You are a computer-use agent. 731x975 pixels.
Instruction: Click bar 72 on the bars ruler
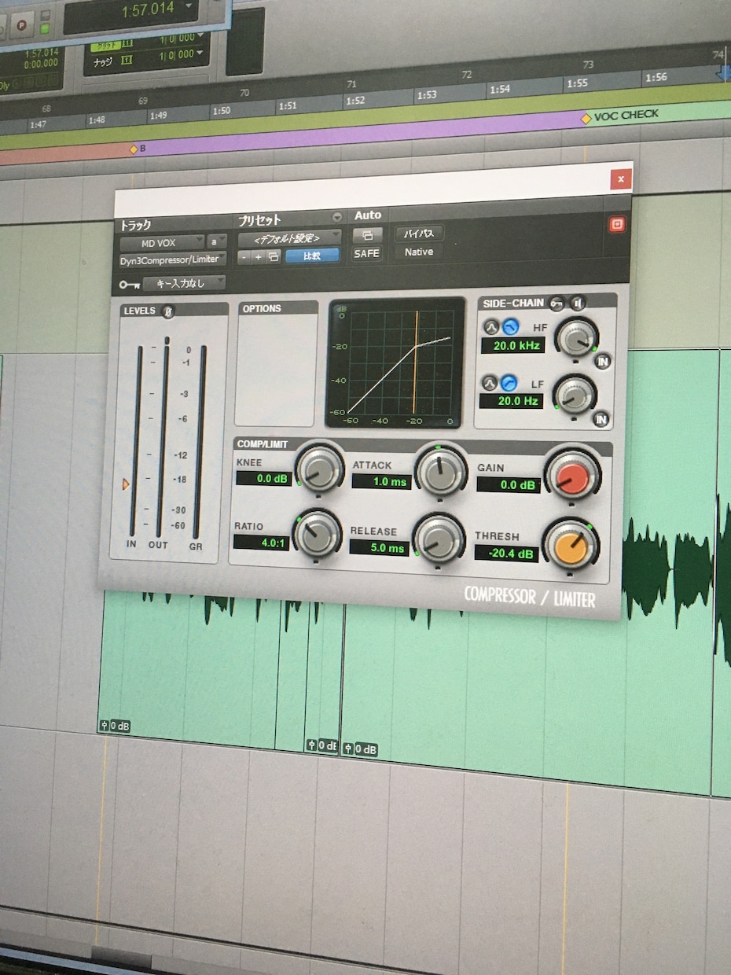[466, 75]
